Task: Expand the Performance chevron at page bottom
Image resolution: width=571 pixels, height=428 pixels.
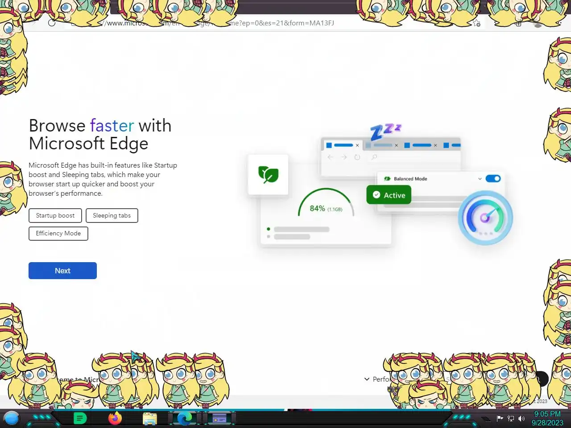Action: (367, 379)
